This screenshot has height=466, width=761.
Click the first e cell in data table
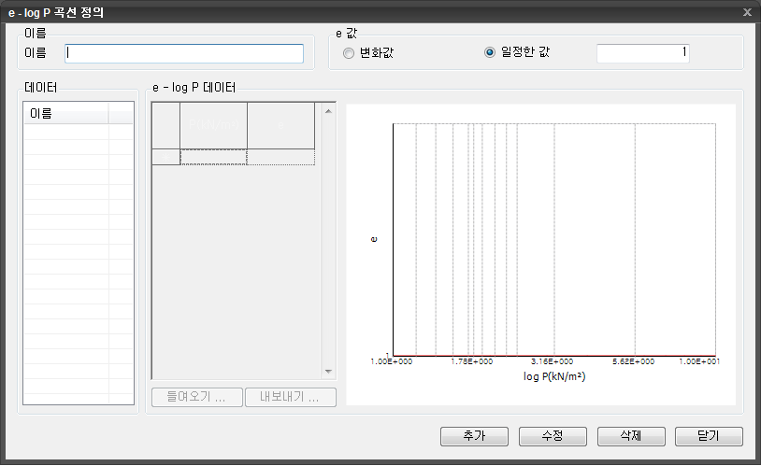pos(280,157)
